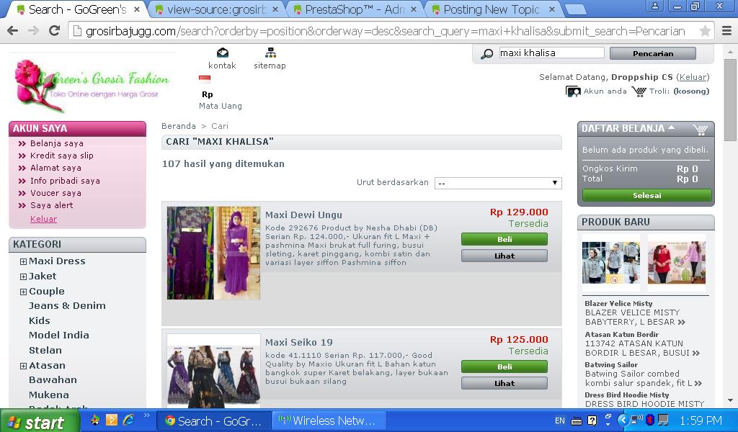The image size is (738, 432).
Task: Switch to PrestaShop Admin tab
Action: pyautogui.click(x=354, y=9)
